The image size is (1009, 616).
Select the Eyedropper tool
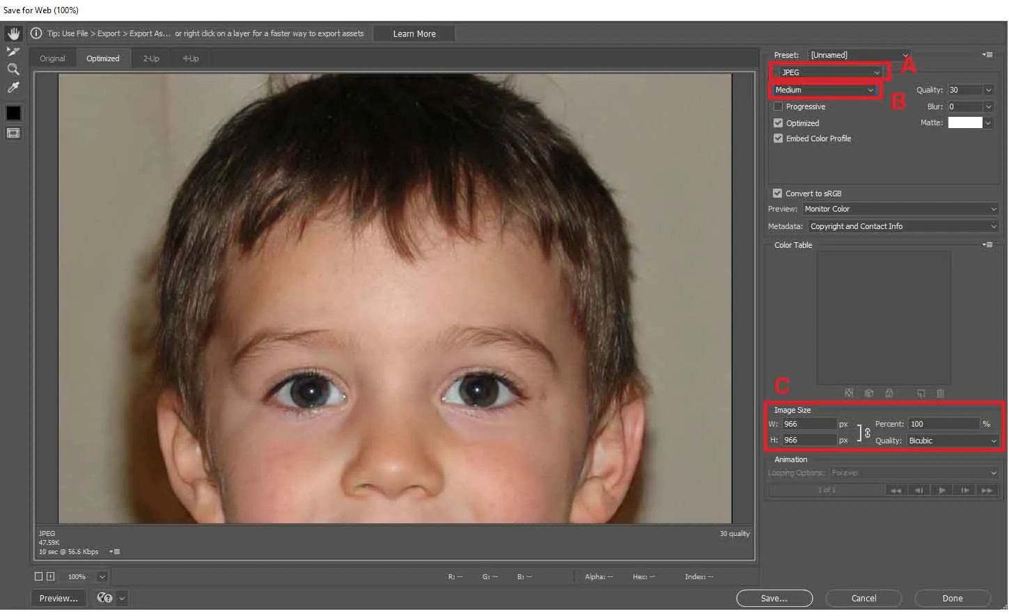coord(13,88)
